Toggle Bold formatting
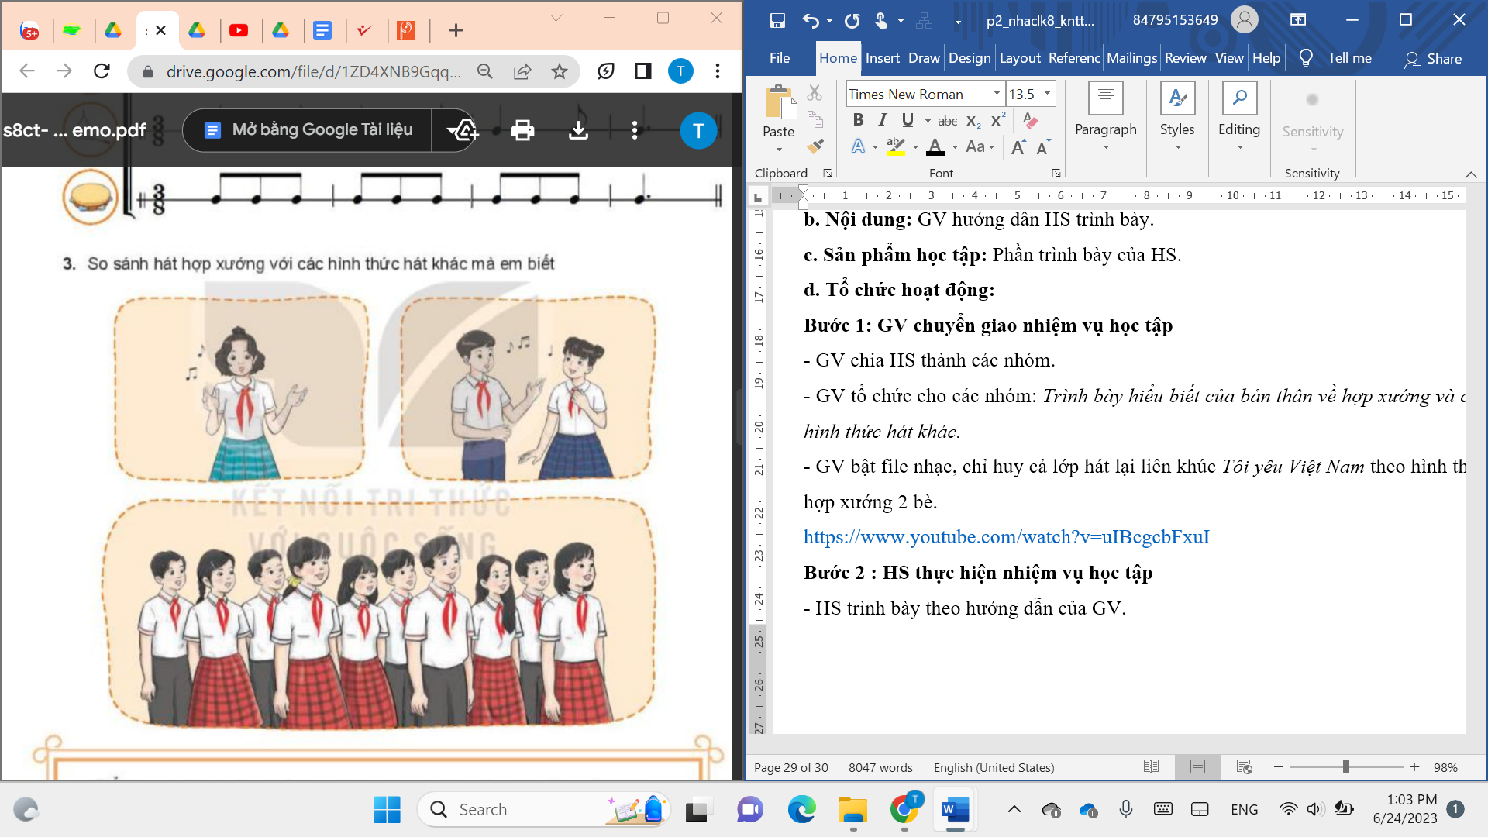The height and width of the screenshot is (837, 1488). [x=858, y=119]
